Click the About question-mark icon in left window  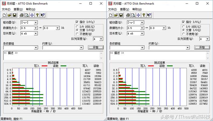click(x=37, y=15)
